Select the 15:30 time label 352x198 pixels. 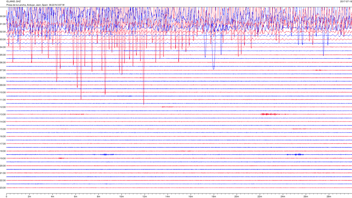(x=3, y=129)
